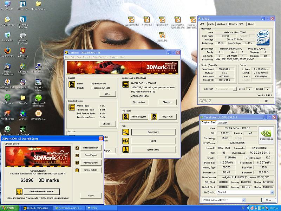Switch to TechPowerUp GPU-Z taskbar button
Image resolution: width=281 pixels, height=211 pixels.
click(70, 208)
